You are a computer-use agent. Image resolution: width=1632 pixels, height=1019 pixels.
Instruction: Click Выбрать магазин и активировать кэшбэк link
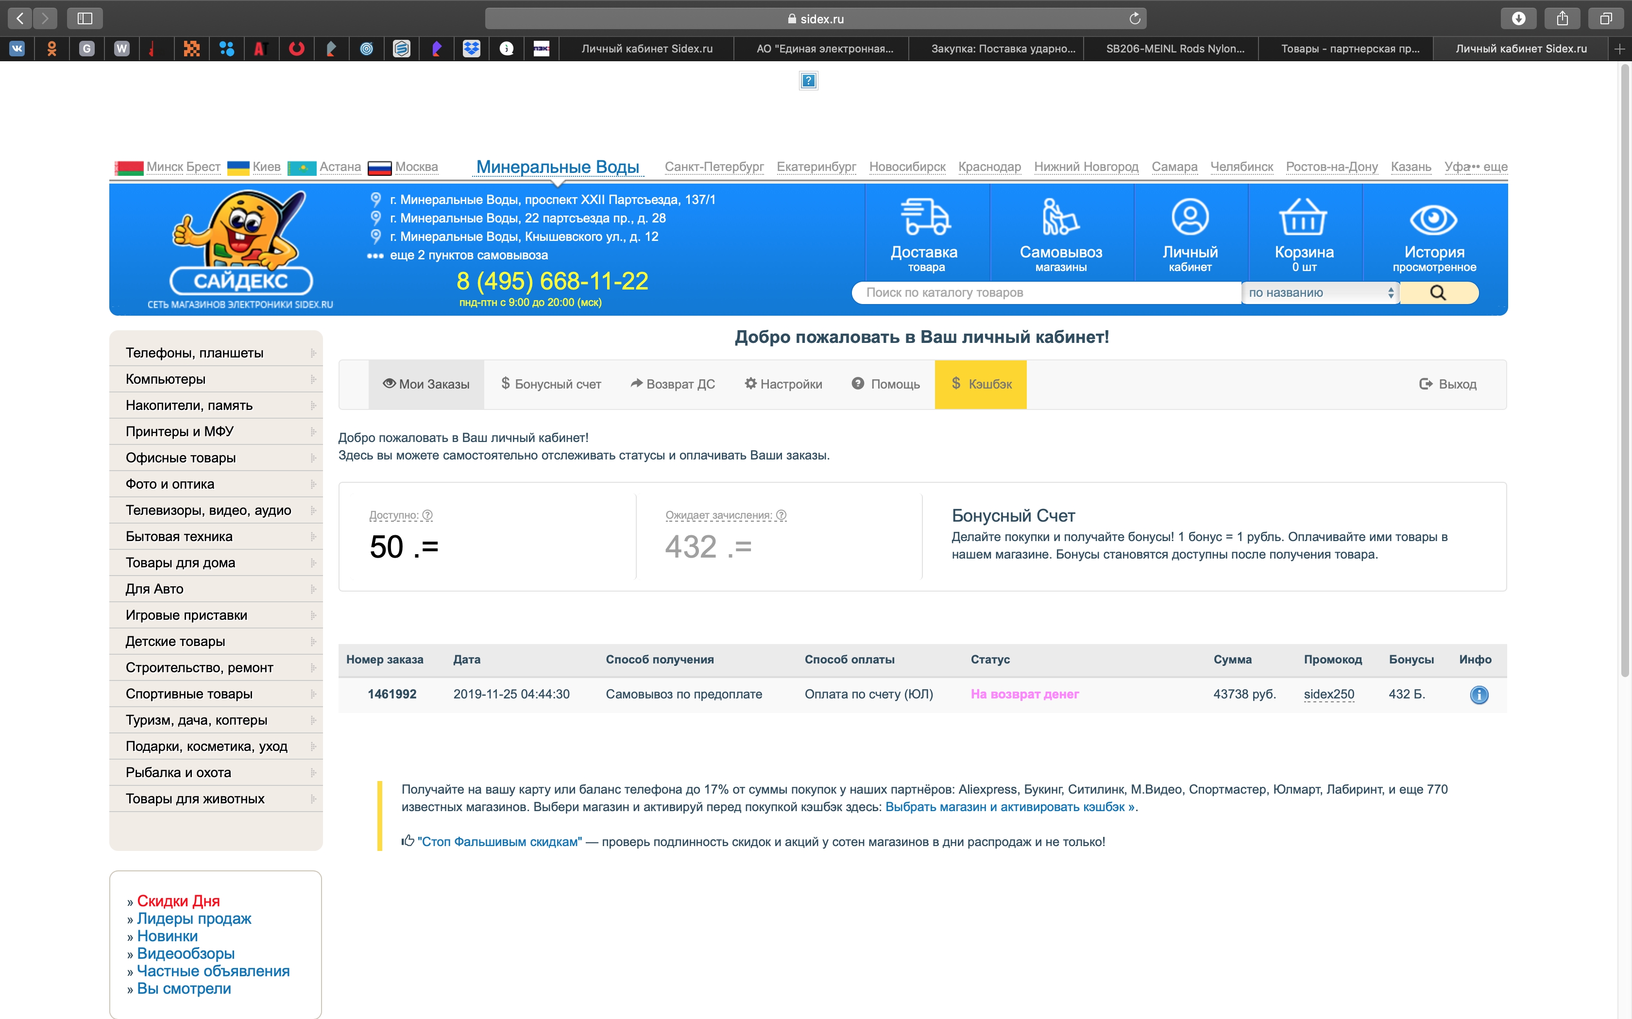1009,807
